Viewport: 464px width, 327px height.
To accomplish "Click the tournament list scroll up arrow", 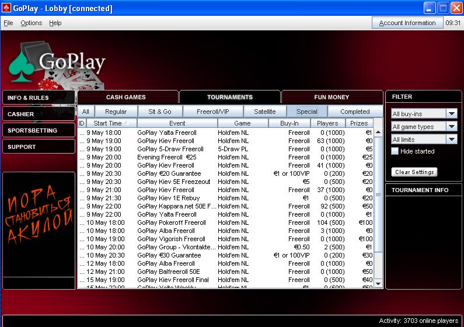I will (378, 133).
